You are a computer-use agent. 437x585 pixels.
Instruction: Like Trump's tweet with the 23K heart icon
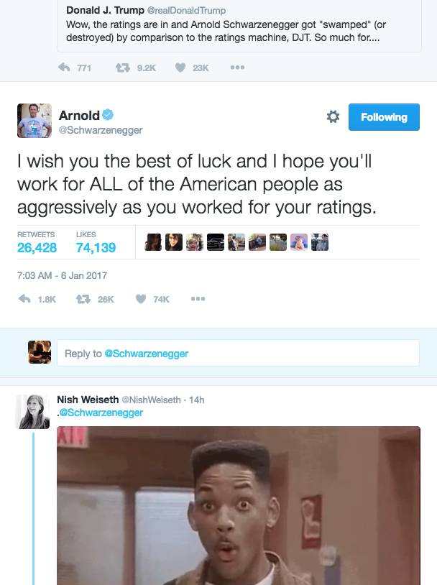pyautogui.click(x=180, y=68)
